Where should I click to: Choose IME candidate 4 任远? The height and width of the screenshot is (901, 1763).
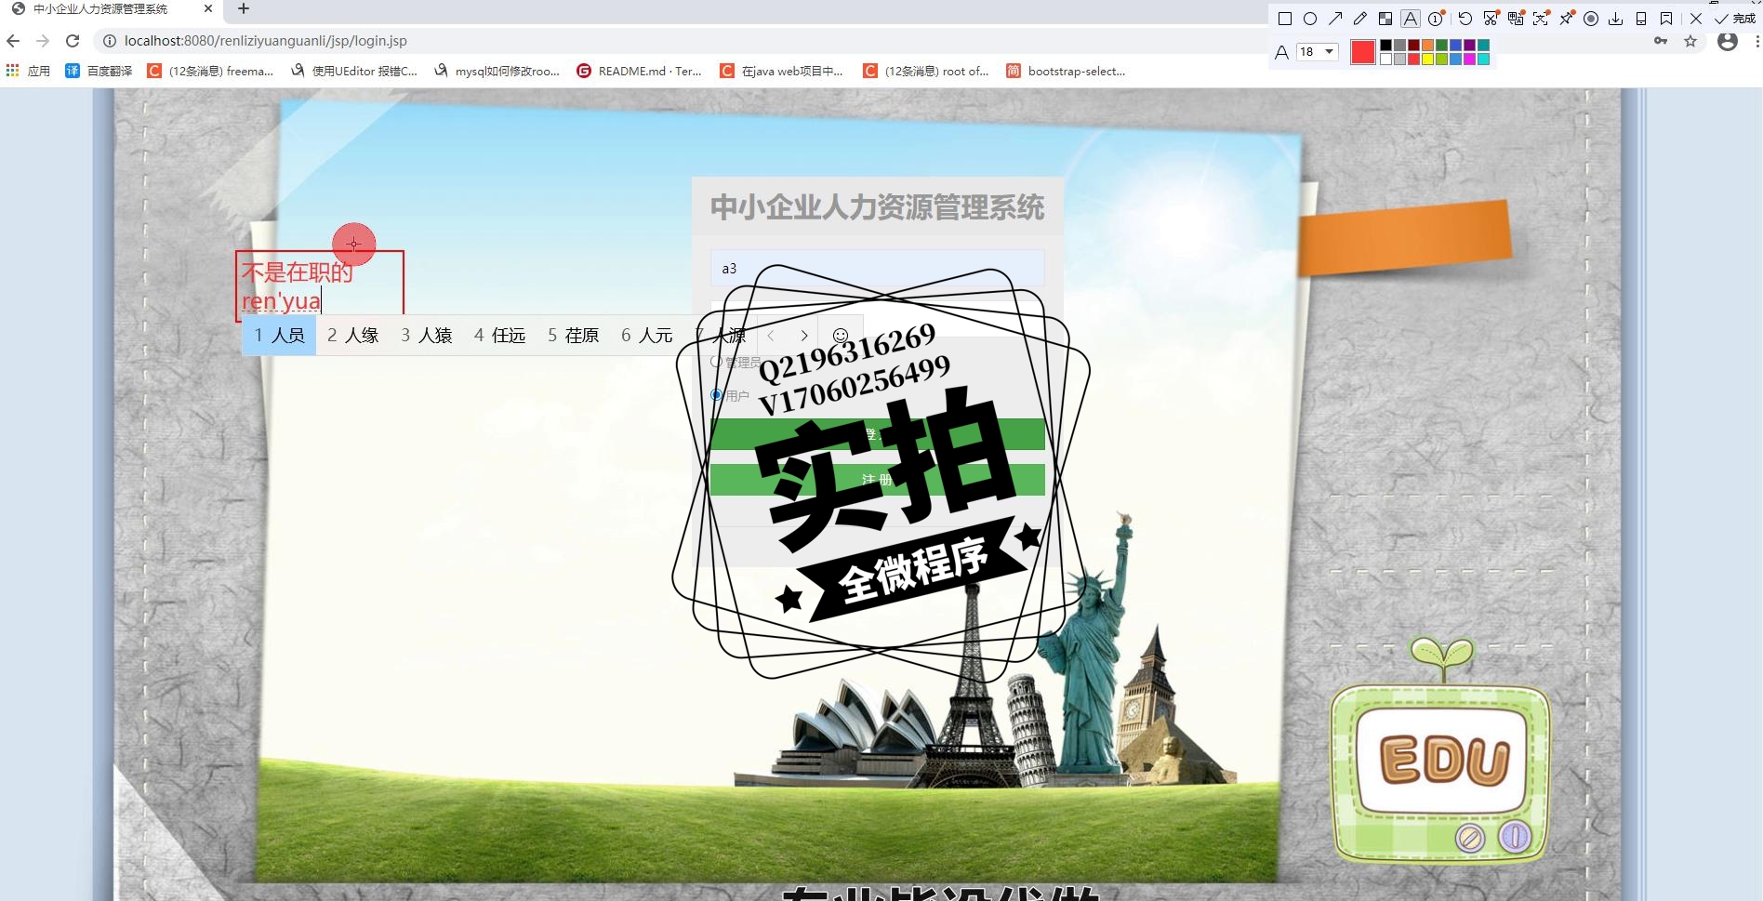point(499,336)
